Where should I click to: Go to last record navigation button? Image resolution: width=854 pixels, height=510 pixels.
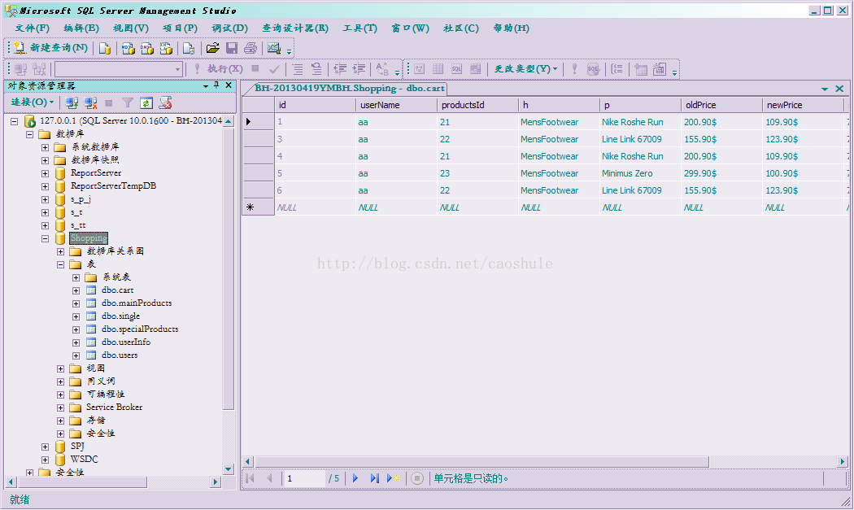point(374,478)
